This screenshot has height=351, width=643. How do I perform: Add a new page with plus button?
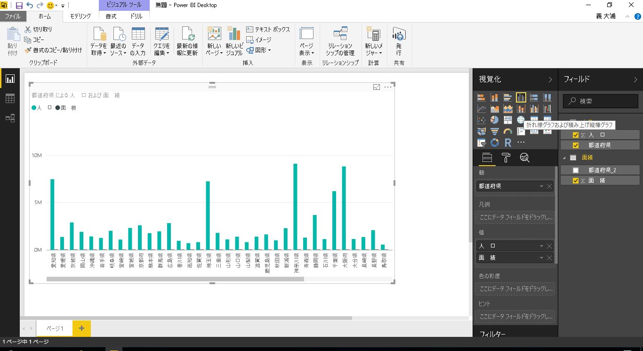click(x=81, y=328)
